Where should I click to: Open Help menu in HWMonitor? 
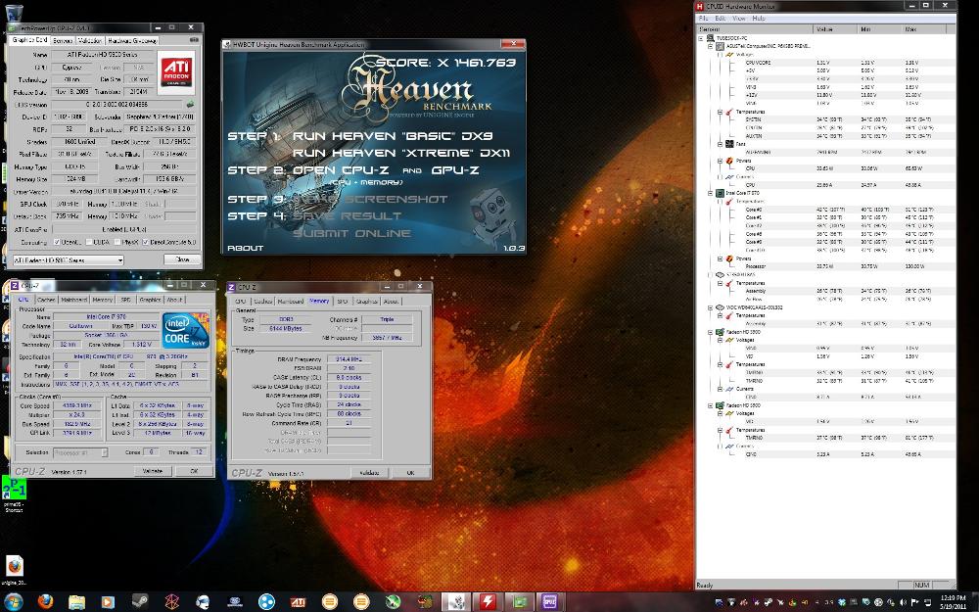[759, 18]
